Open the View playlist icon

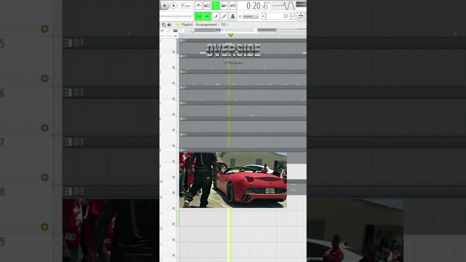pos(301,16)
